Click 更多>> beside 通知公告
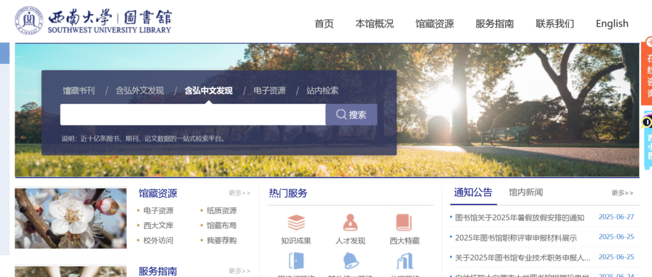Image resolution: width=652 pixels, height=277 pixels. pyautogui.click(x=623, y=193)
